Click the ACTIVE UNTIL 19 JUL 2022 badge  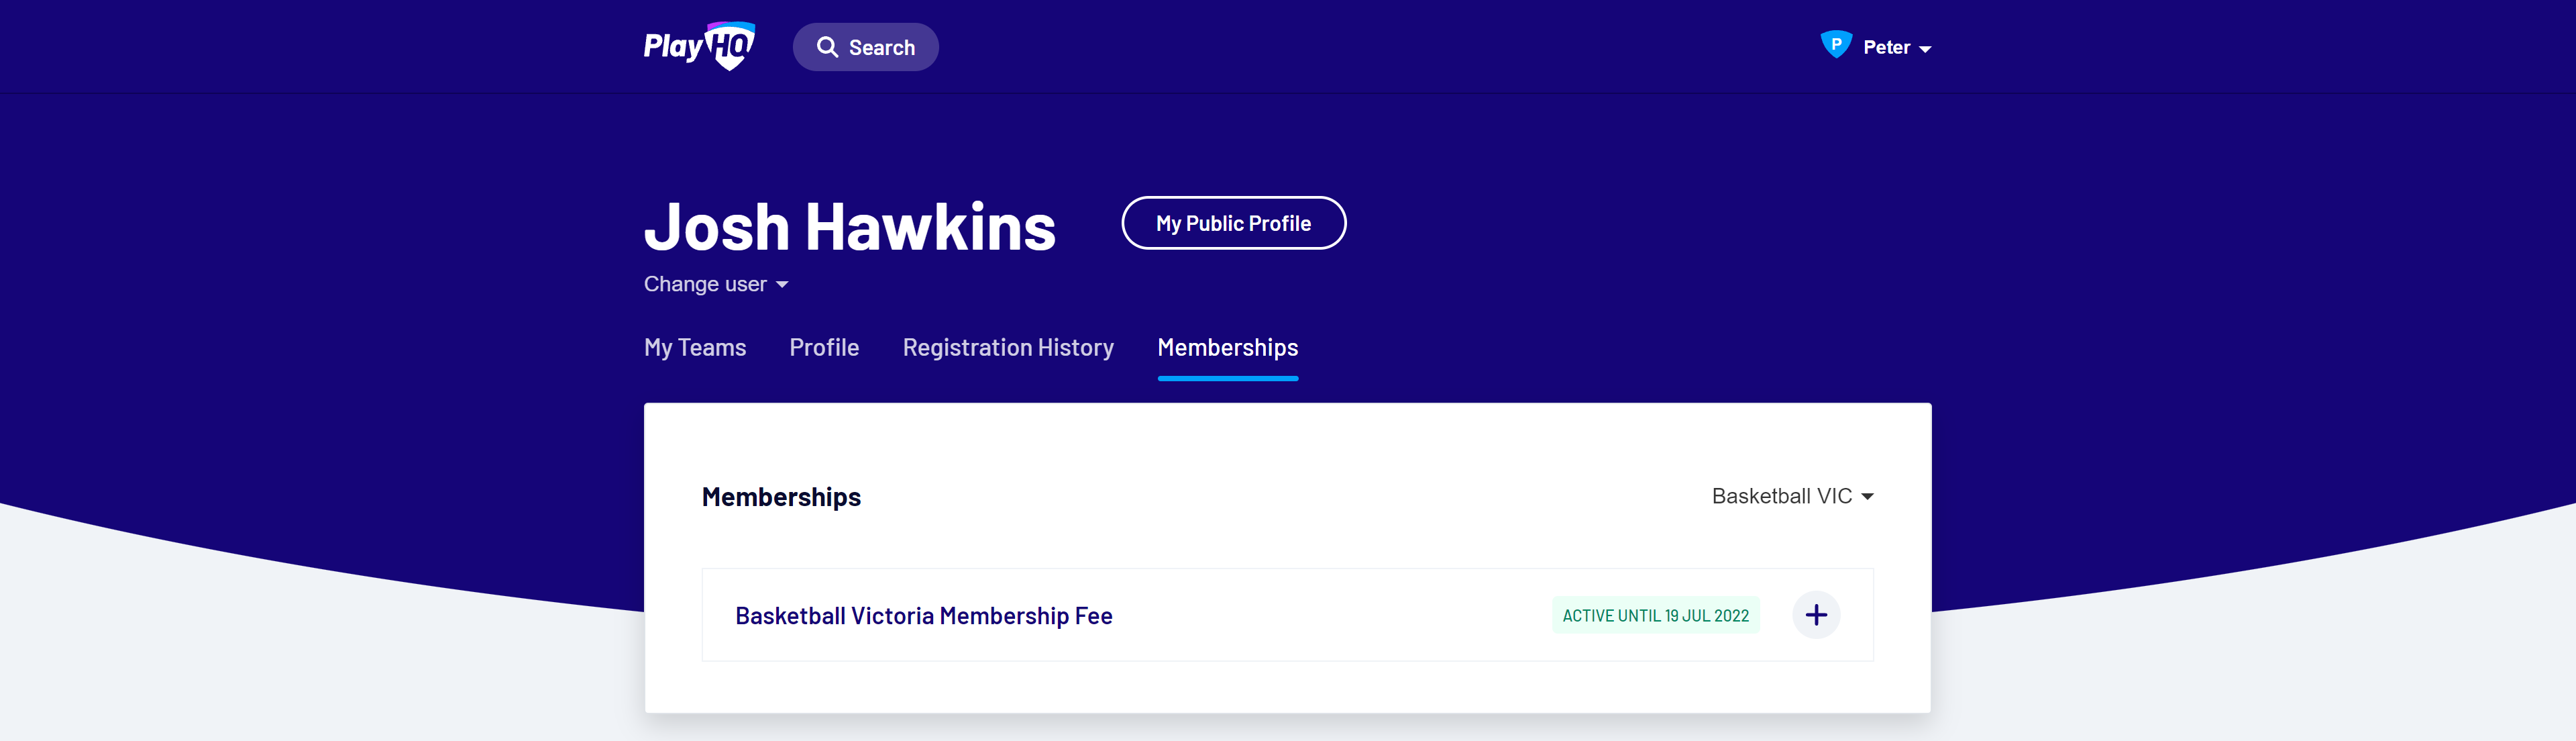point(1655,615)
